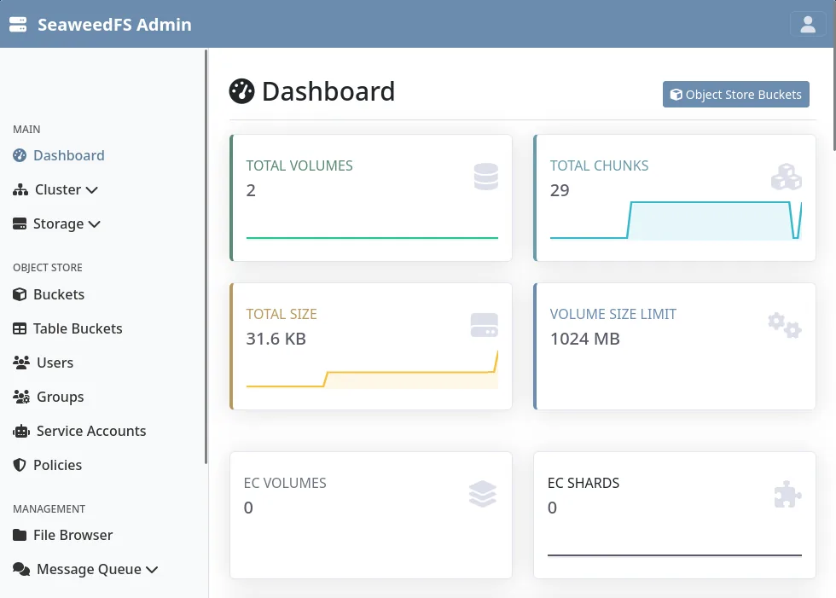Screen dimensions: 836x598
Task: Click the puzzle piece icon in EC Shards card
Action: (787, 494)
